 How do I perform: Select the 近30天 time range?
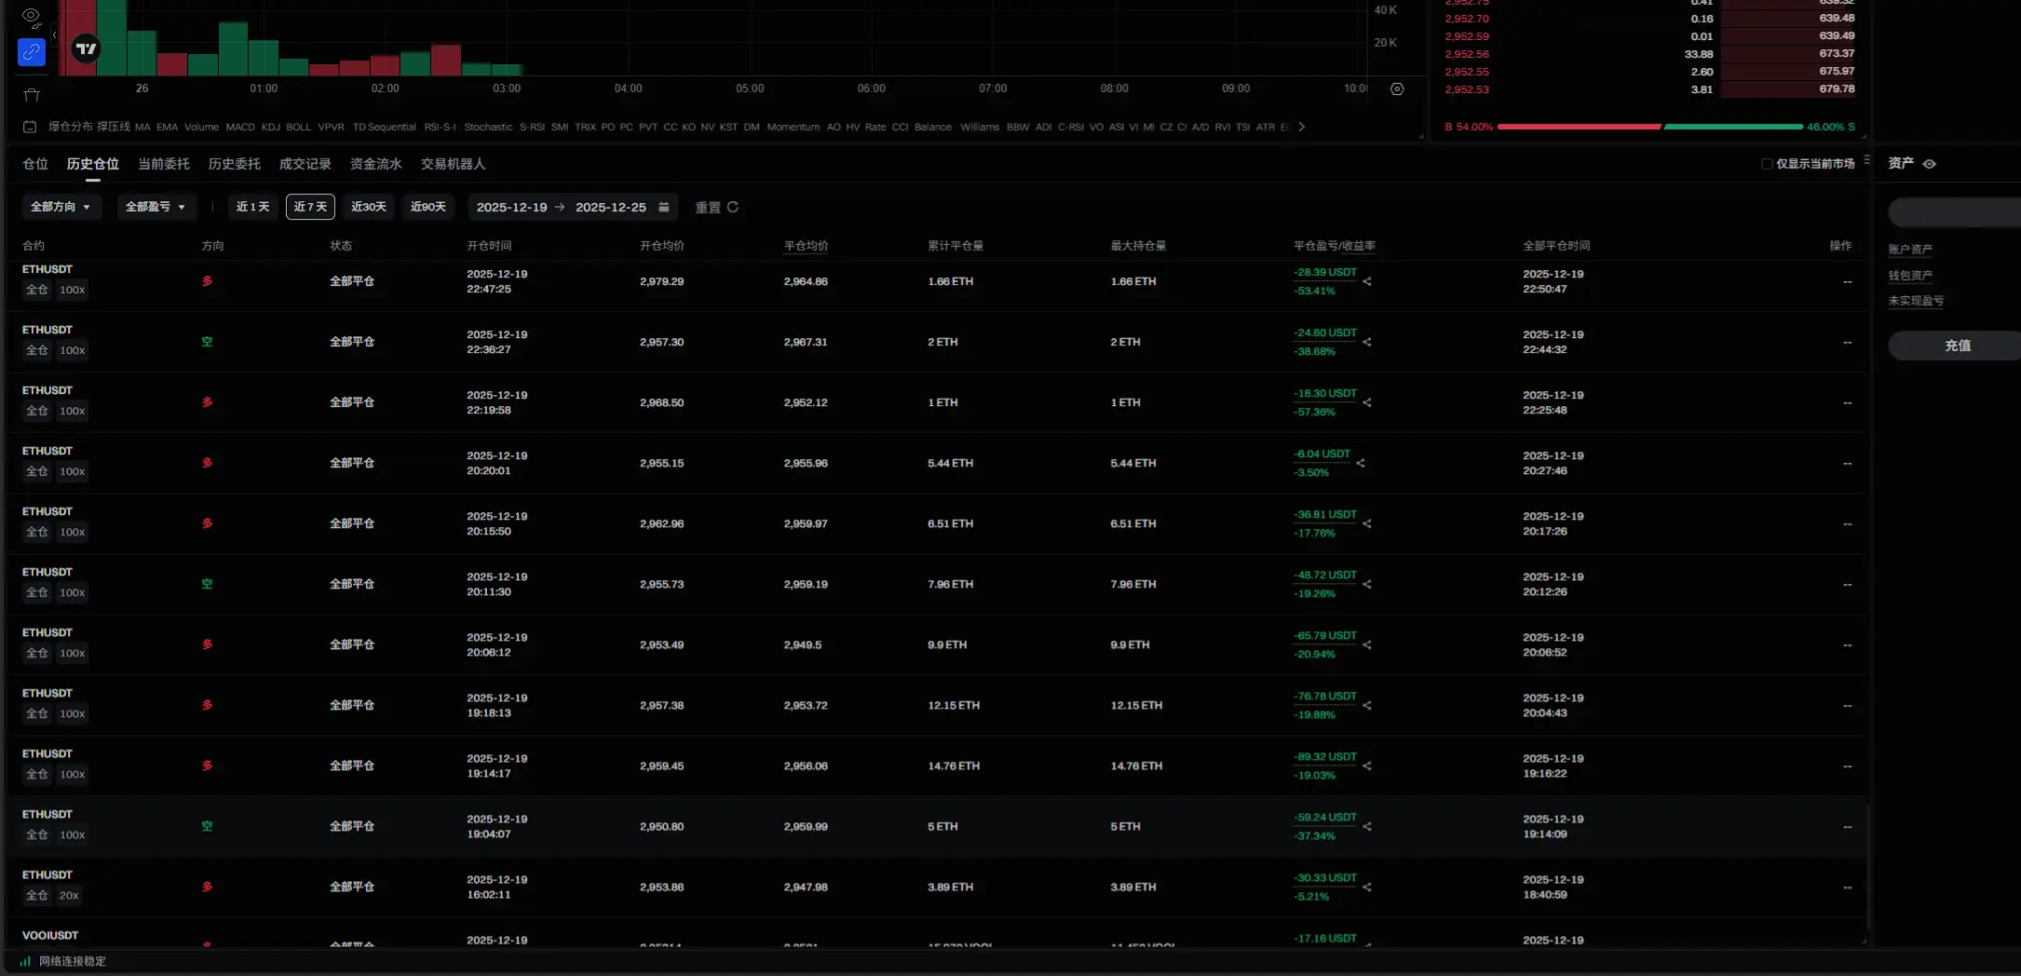click(369, 207)
